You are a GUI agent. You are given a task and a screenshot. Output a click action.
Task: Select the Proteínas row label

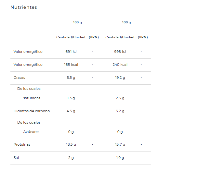pyautogui.click(x=22, y=144)
